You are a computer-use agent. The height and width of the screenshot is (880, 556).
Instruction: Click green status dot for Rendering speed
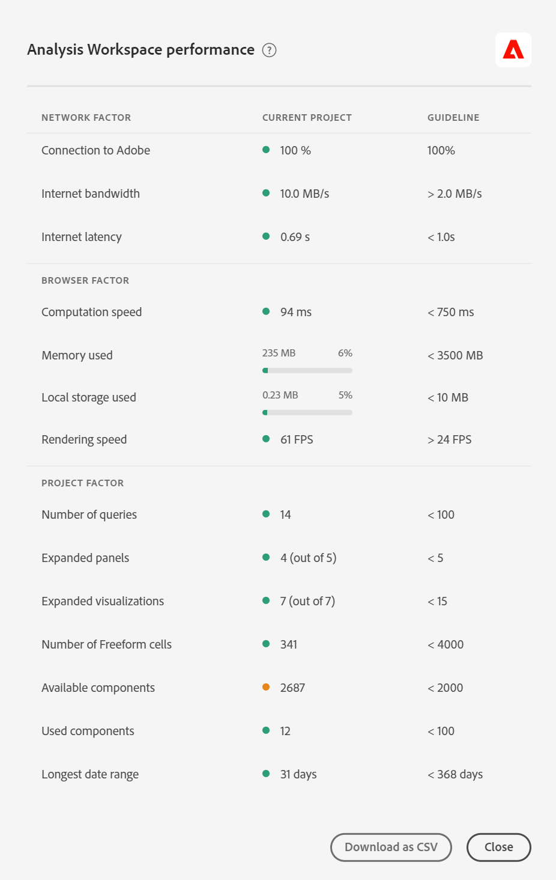click(266, 439)
